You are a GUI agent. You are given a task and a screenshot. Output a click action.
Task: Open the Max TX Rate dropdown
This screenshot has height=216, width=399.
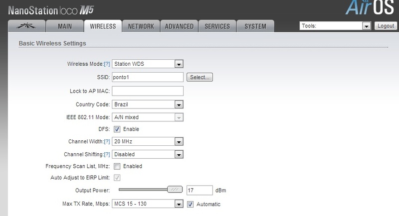148,204
